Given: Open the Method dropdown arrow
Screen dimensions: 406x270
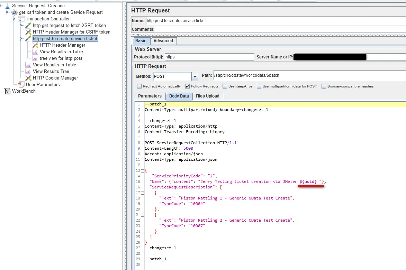Looking at the screenshot, I should pos(195,76).
